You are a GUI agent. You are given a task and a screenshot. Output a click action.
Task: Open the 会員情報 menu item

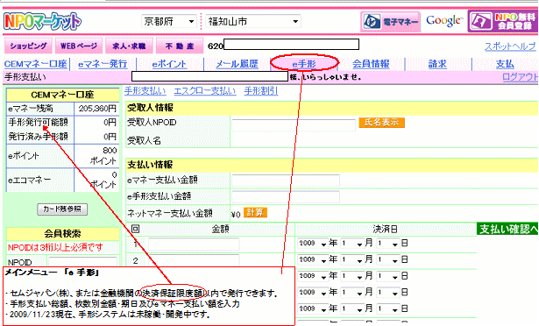click(x=371, y=64)
